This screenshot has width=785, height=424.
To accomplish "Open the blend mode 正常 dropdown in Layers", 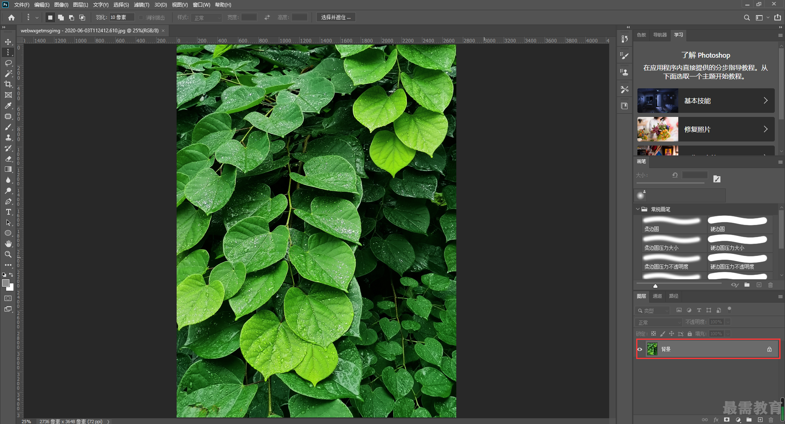I will [x=659, y=322].
